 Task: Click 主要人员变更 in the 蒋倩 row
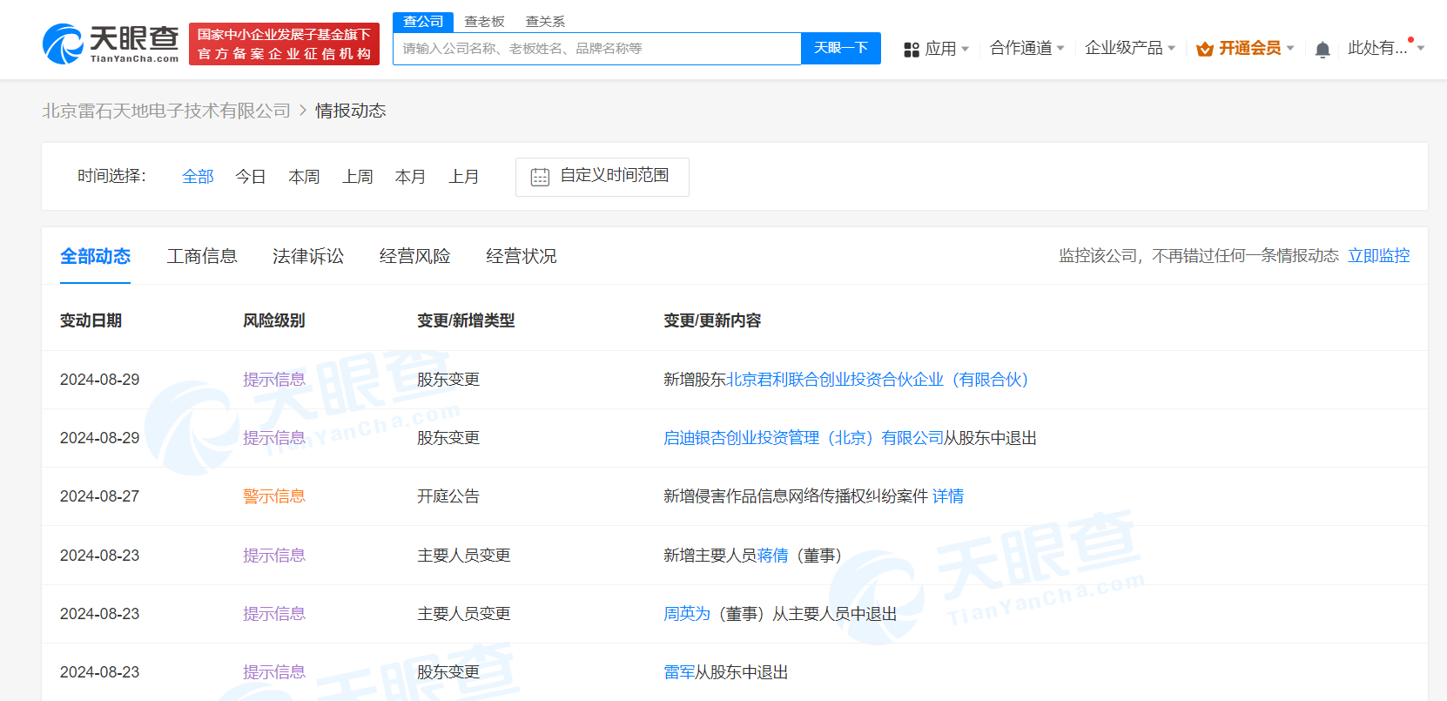[x=464, y=556]
